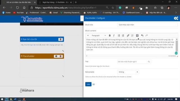Click the Block title input field

coord(147,25)
